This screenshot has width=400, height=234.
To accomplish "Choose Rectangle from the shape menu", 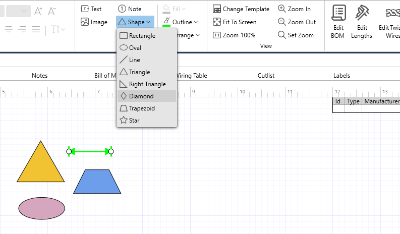I will click(147, 36).
